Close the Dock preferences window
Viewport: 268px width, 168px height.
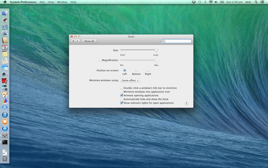[72, 36]
